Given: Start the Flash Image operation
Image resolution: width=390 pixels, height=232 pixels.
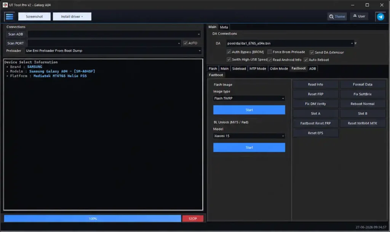Looking at the screenshot, I should (249, 110).
